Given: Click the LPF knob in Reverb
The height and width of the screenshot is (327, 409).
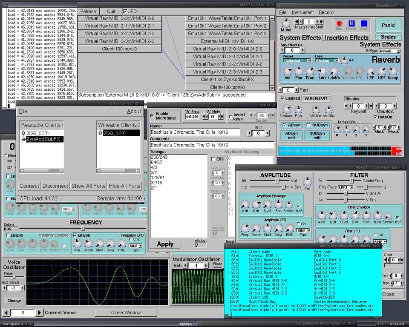Looking at the screenshot, I should click(x=371, y=71).
